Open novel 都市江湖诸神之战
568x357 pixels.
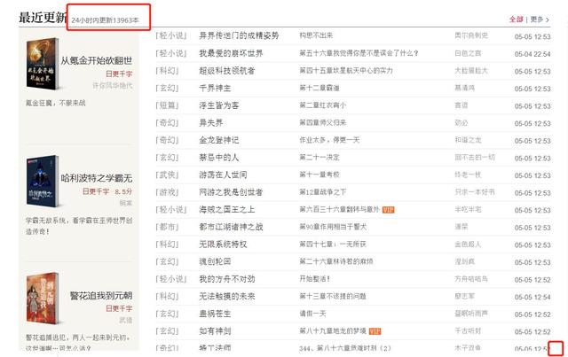tap(231, 227)
